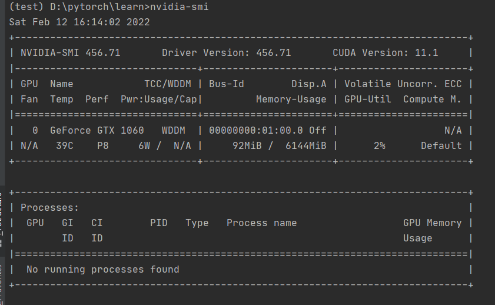
Task: Select No running processes found message
Action: tap(102, 270)
